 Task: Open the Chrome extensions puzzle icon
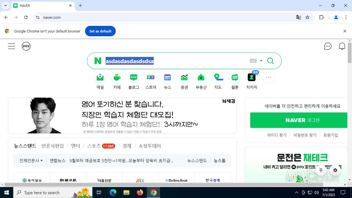(x=321, y=17)
